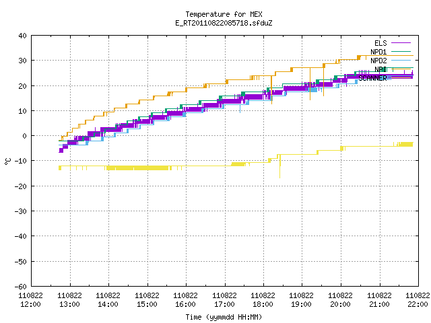The image size is (431, 323).
Task: Click the x-axis tick label 110822 17:00
Action: (225, 300)
